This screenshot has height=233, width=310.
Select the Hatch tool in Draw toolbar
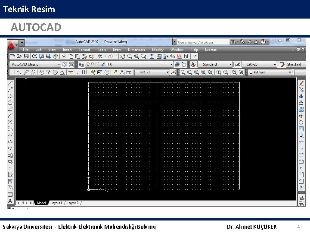10,174
